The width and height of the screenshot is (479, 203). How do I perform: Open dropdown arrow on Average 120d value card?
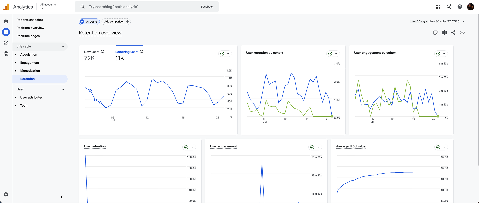(x=444, y=147)
